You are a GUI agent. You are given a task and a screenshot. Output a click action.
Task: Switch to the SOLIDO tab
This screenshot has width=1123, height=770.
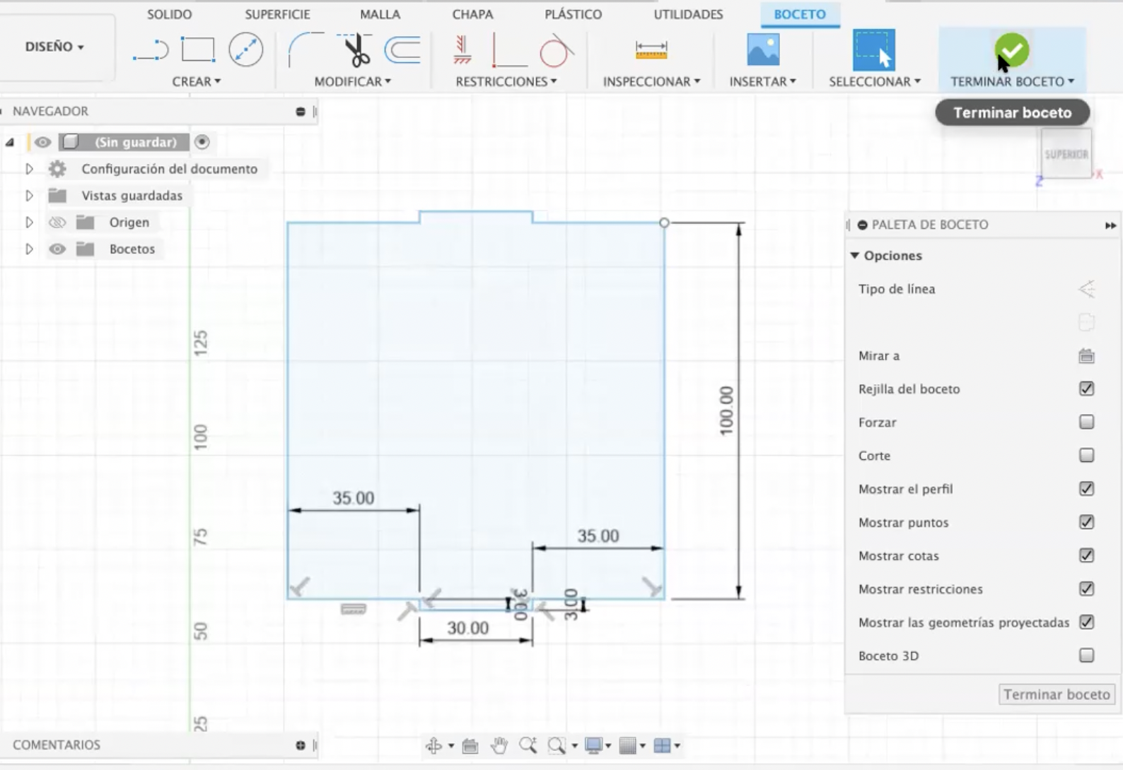coord(169,14)
